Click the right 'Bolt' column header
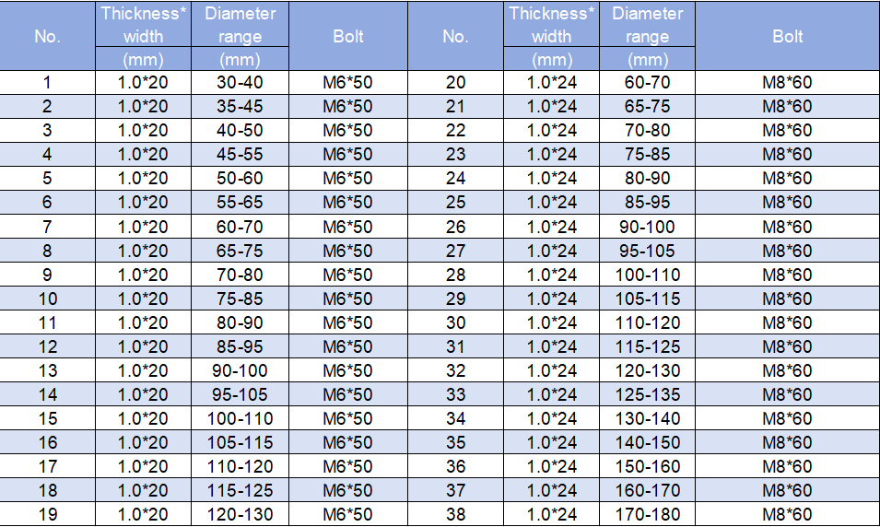This screenshot has height=527, width=880. [788, 36]
